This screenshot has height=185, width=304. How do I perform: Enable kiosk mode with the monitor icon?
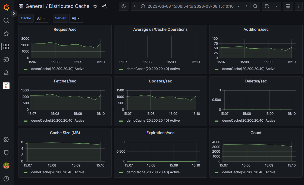pos(288,6)
